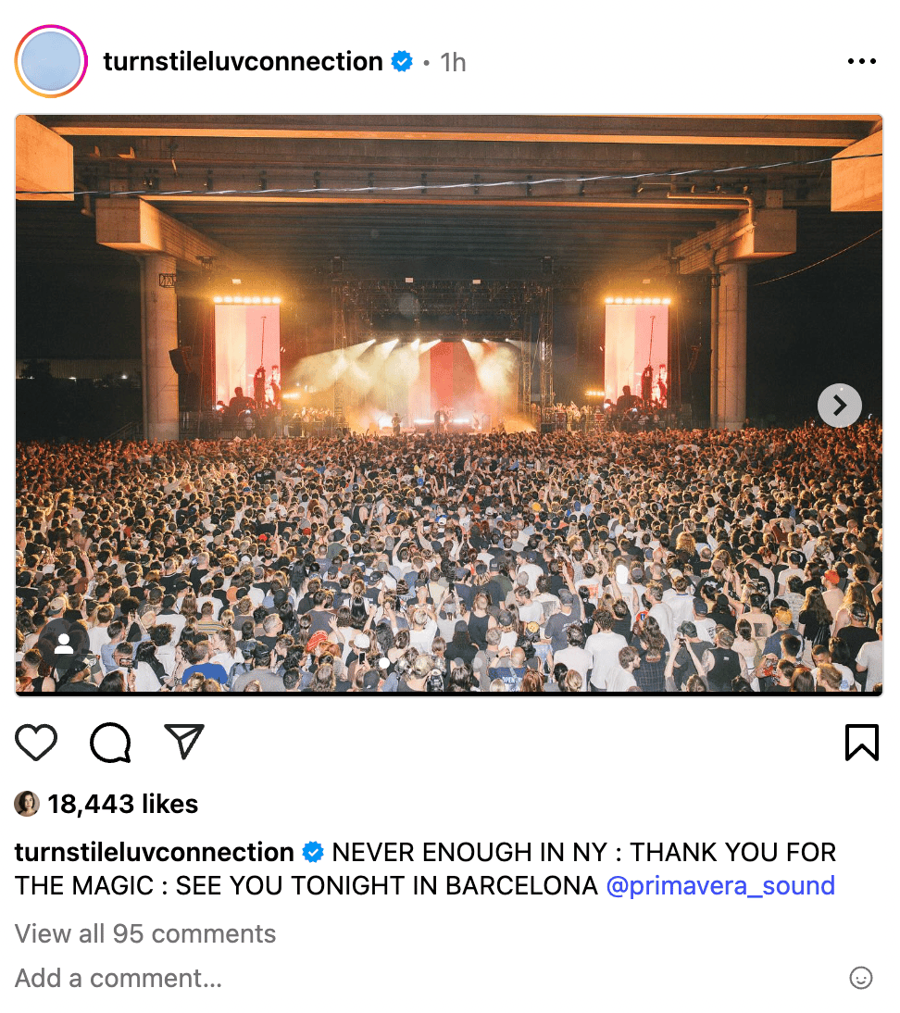Go to next photo in carousel
Image resolution: width=900 pixels, height=1013 pixels.
click(x=839, y=406)
